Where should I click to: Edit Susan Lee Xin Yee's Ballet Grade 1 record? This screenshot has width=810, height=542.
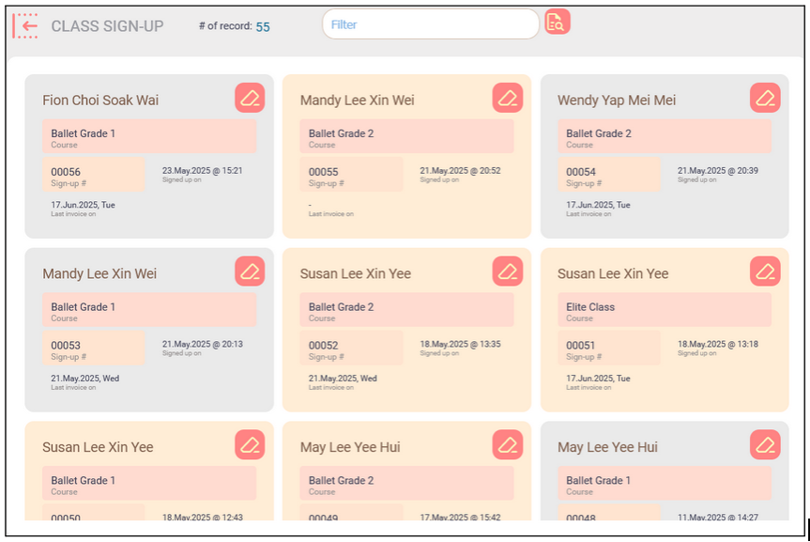point(249,444)
